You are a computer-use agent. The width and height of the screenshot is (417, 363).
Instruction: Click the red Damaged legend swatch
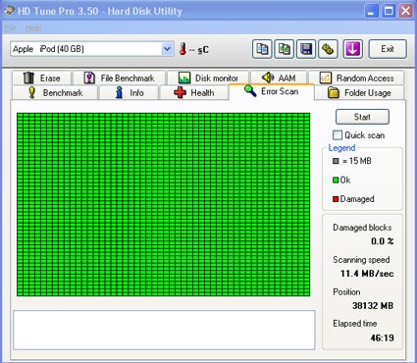pyautogui.click(x=336, y=199)
